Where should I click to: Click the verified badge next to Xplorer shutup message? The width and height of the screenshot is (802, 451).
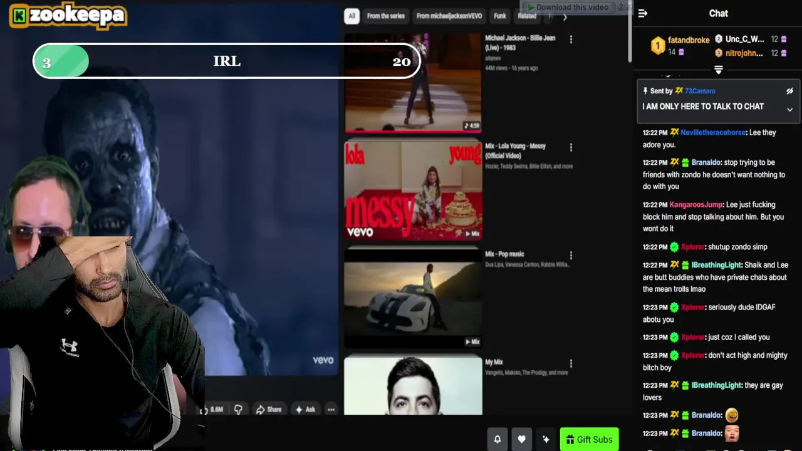click(x=674, y=247)
